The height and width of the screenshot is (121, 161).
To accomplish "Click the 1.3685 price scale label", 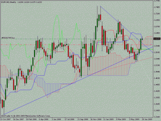I will (x=157, y=104).
